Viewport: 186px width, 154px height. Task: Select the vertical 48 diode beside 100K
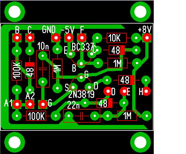tap(30, 70)
